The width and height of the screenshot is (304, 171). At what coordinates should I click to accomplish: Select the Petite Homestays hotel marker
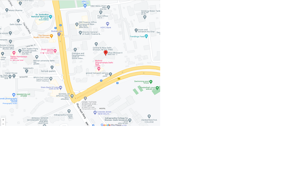(x=14, y=53)
